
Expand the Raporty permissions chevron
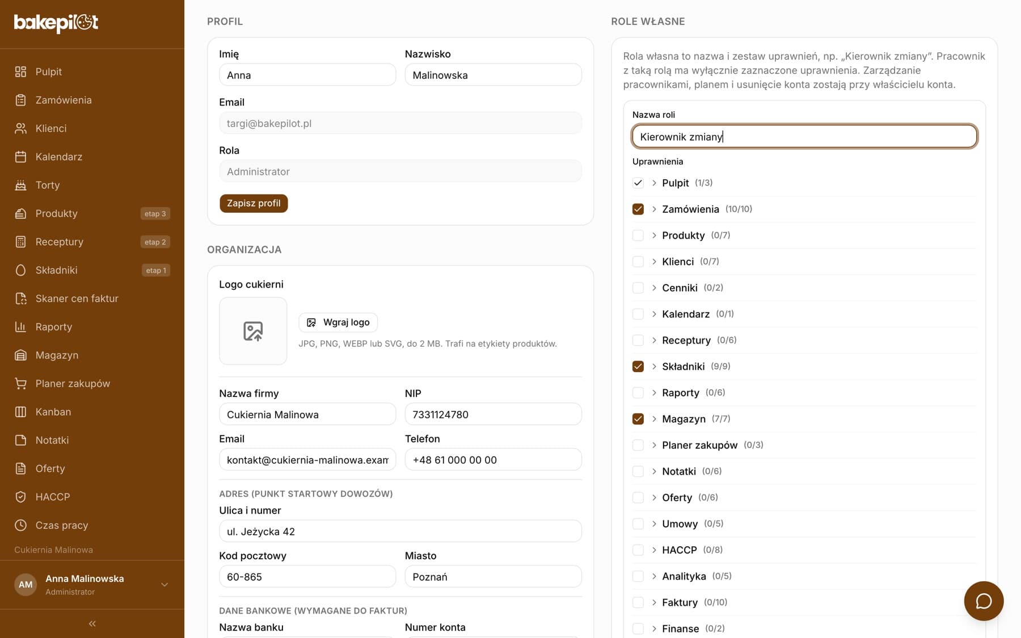[654, 392]
